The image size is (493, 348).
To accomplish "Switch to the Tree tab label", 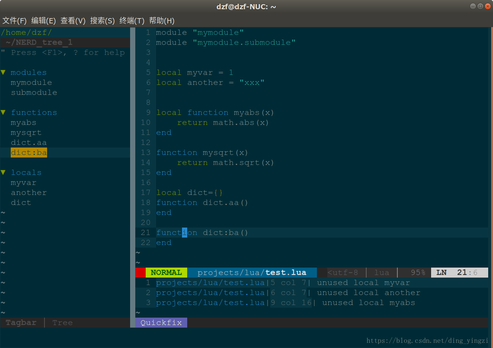I will [63, 323].
